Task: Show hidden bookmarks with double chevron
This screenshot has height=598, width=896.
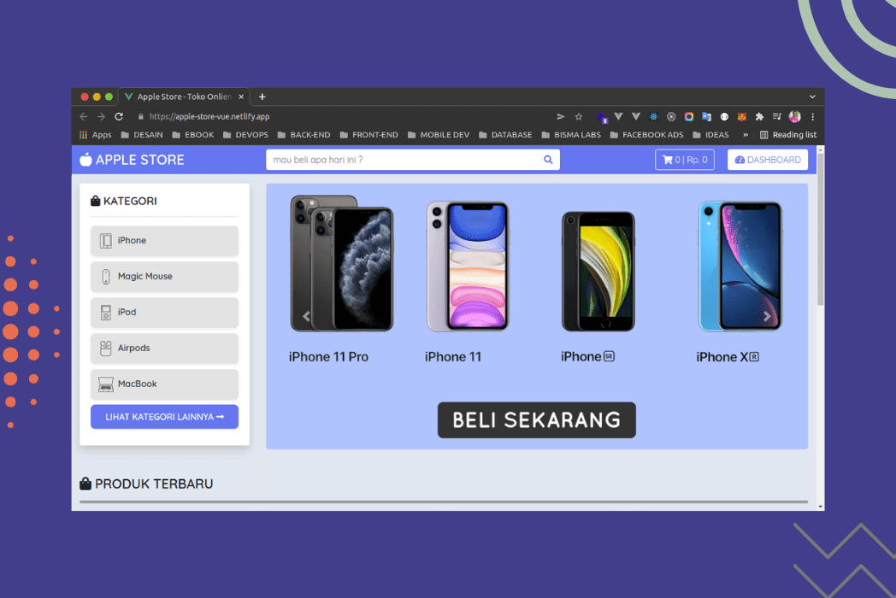Action: 746,135
